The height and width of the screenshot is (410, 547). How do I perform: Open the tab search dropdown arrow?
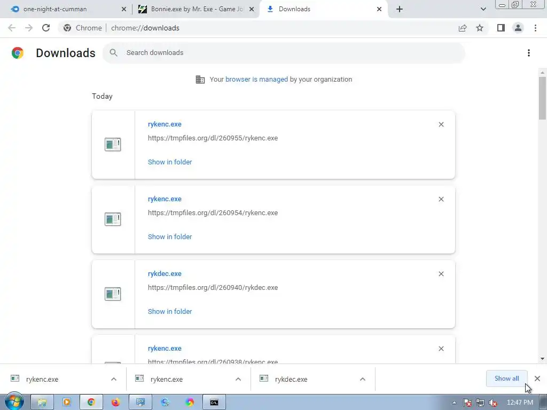pyautogui.click(x=483, y=9)
